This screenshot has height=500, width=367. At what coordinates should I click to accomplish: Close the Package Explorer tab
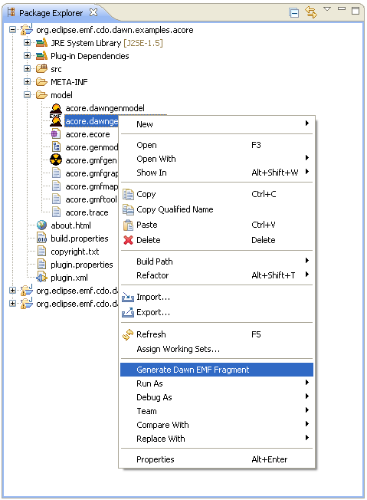pyautogui.click(x=93, y=12)
